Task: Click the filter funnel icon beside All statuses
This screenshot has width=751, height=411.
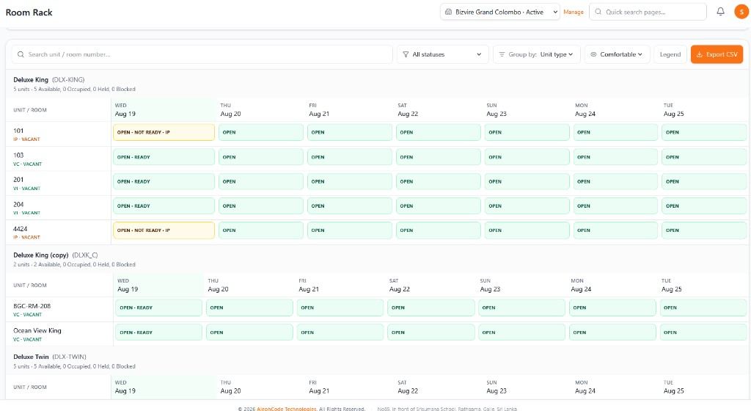Action: coord(406,54)
